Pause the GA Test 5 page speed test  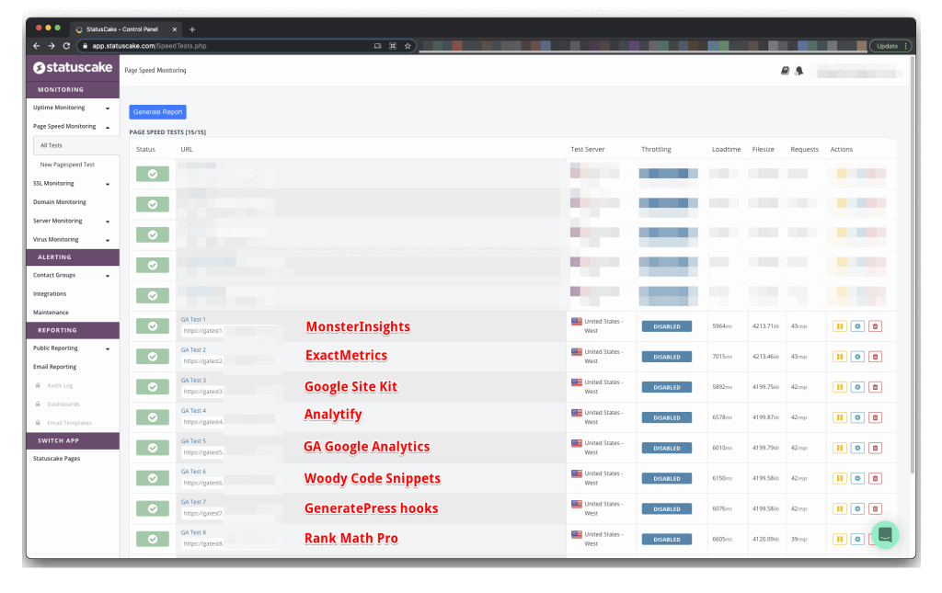tap(839, 448)
